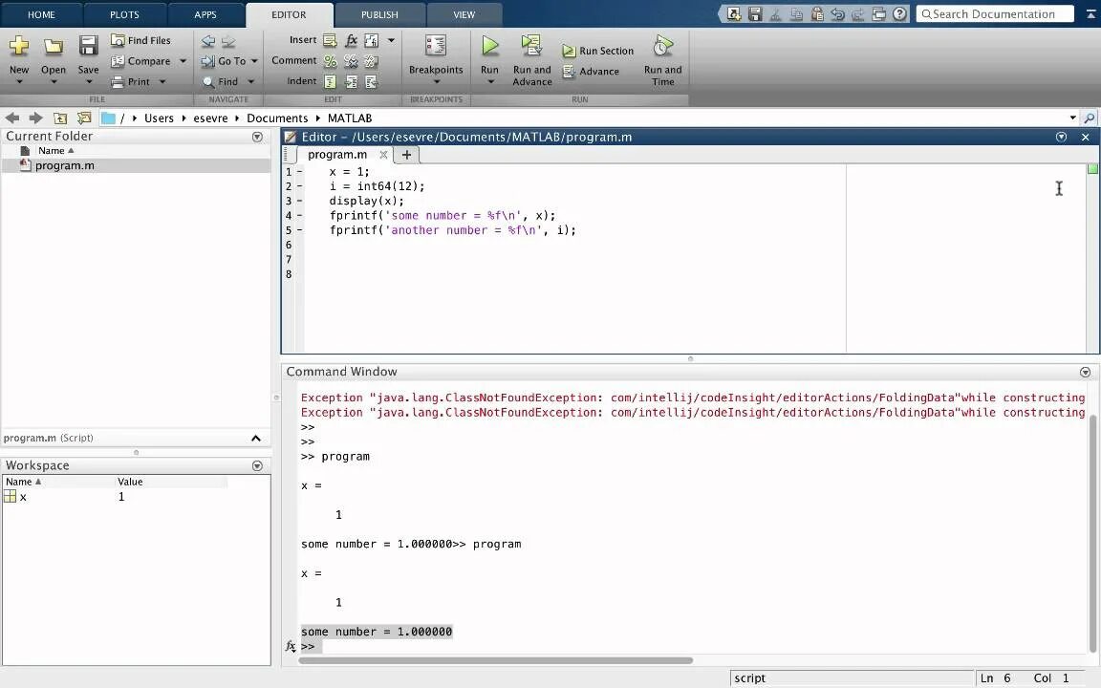Open the Go To dropdown
The width and height of the screenshot is (1101, 688).
[230, 61]
